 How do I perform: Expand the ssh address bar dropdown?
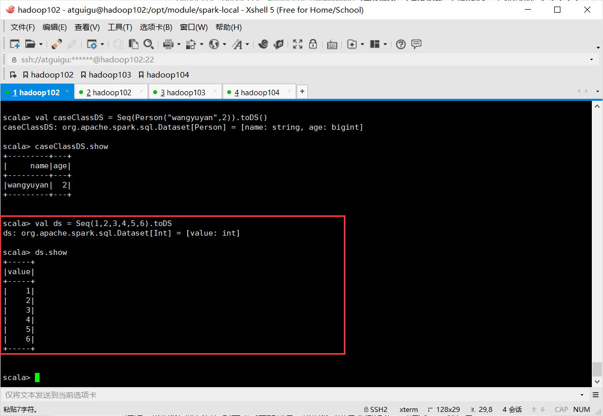(591, 59)
